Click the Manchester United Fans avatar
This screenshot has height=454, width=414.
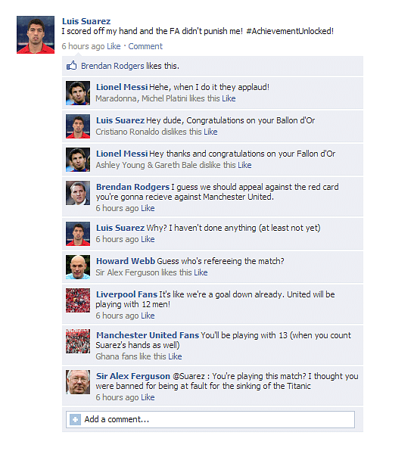78,341
